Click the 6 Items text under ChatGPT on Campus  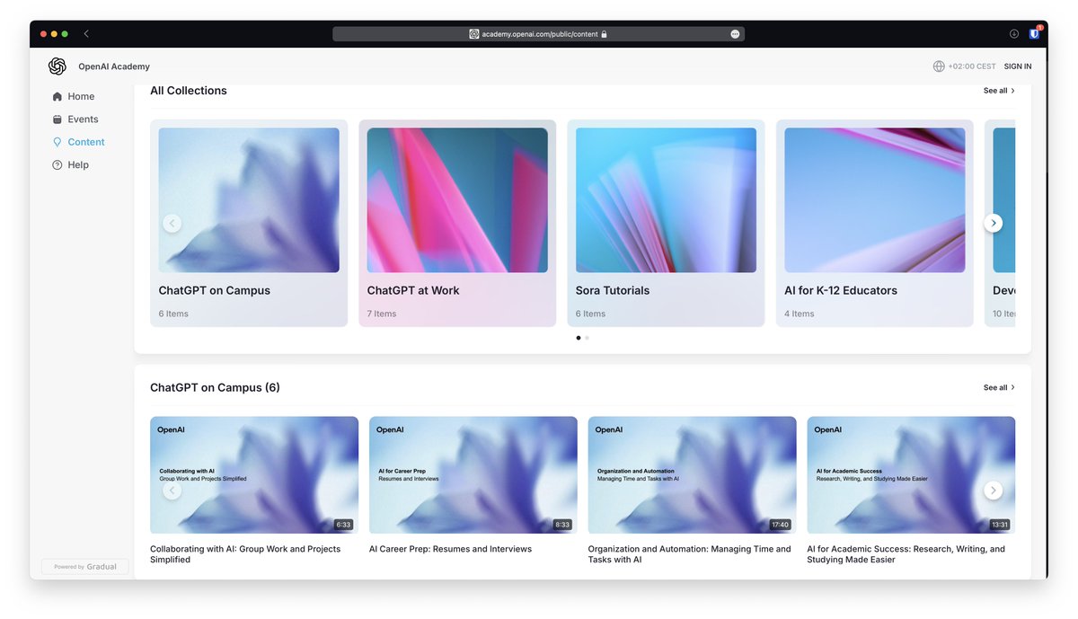(173, 314)
